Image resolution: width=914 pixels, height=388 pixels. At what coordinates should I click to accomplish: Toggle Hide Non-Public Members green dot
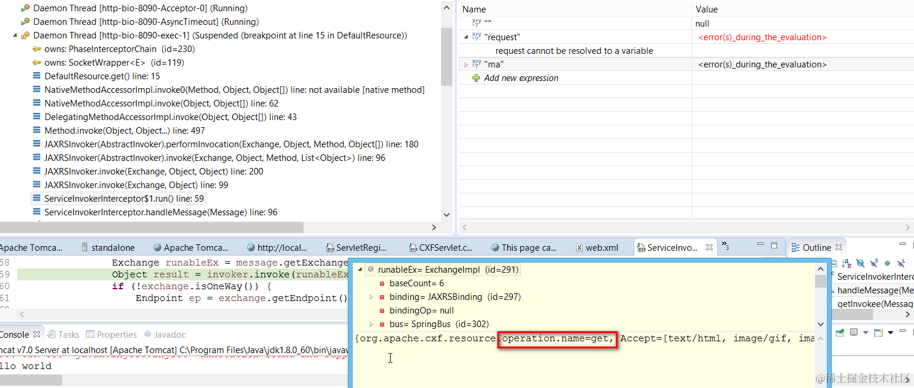[x=887, y=263]
